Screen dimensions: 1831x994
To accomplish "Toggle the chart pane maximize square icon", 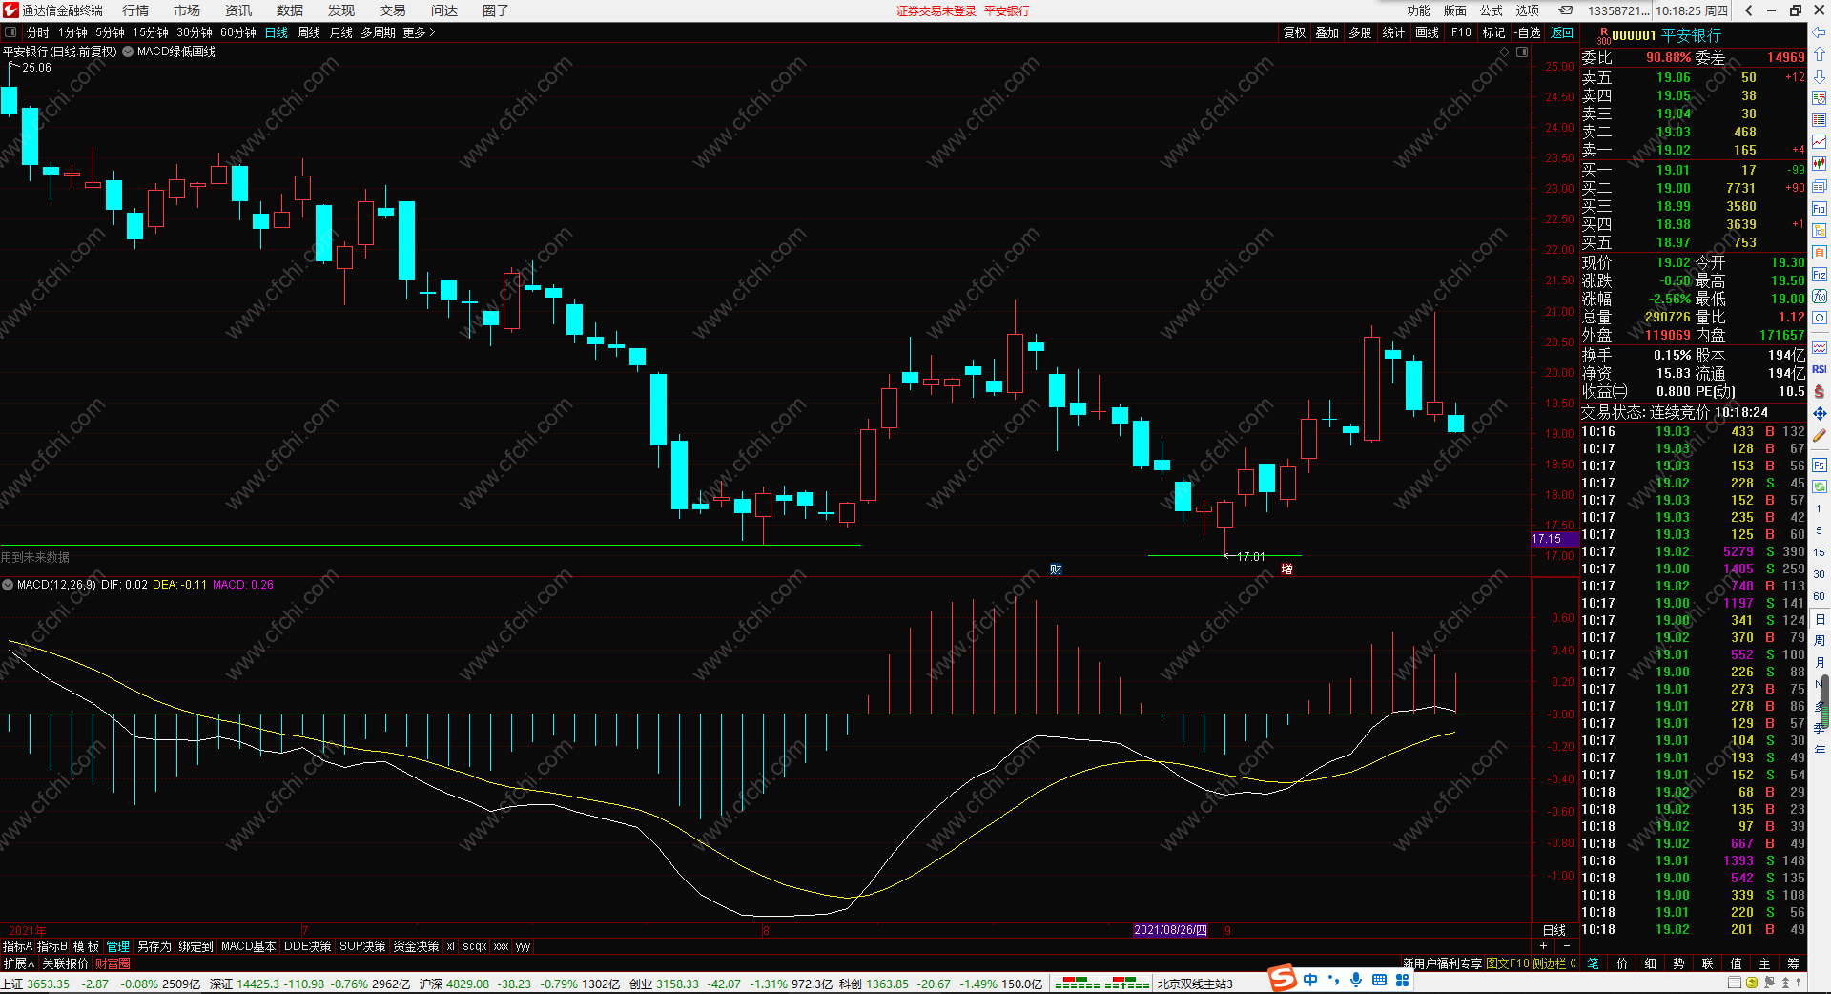I will (1522, 52).
